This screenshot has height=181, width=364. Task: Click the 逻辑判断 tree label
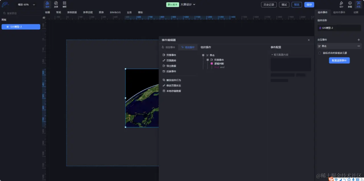[x=219, y=63]
